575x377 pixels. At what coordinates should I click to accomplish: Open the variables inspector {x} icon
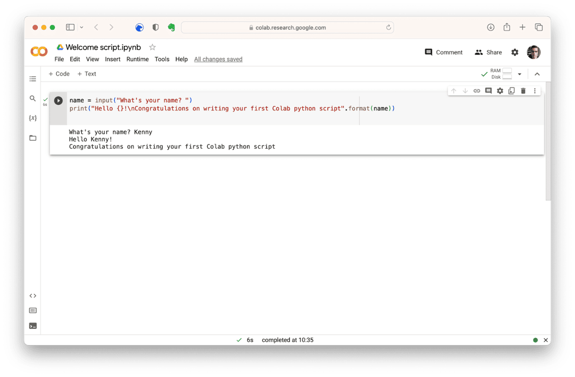click(x=33, y=118)
